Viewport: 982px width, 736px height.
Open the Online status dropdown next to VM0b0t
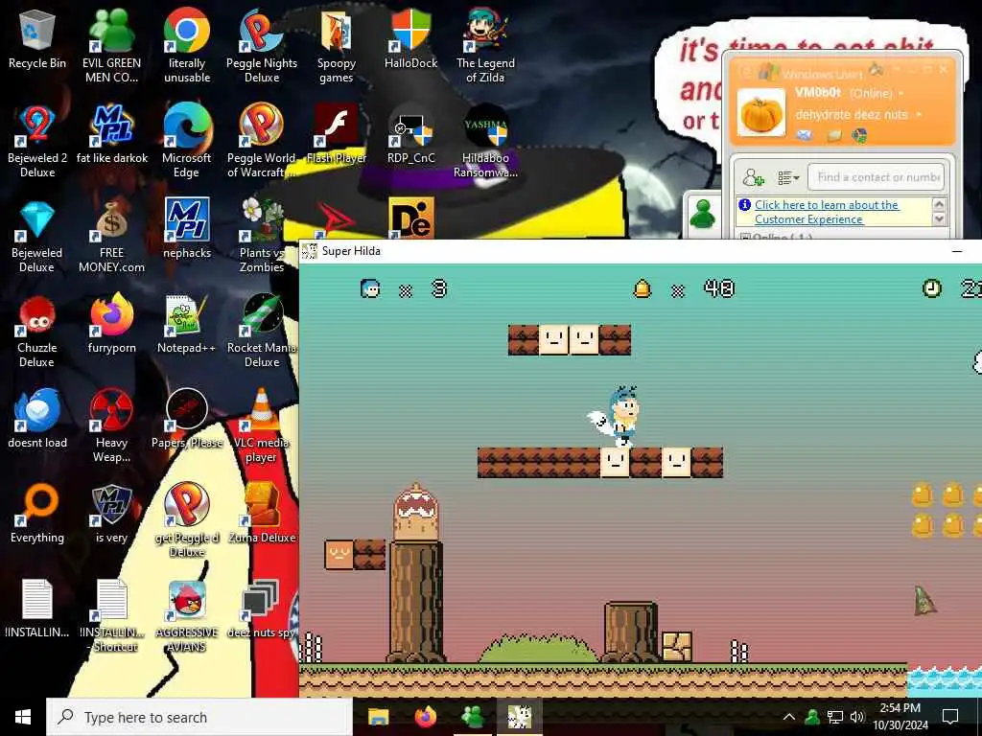click(x=901, y=93)
